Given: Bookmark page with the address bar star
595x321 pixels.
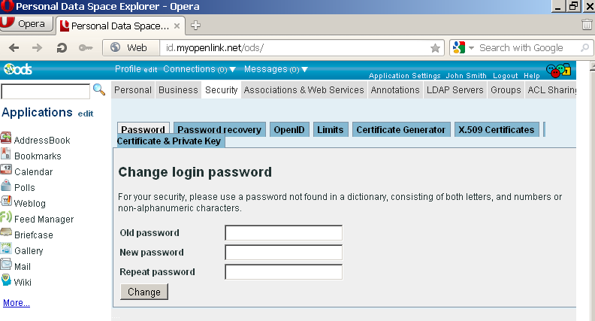Looking at the screenshot, I should pyautogui.click(x=435, y=47).
